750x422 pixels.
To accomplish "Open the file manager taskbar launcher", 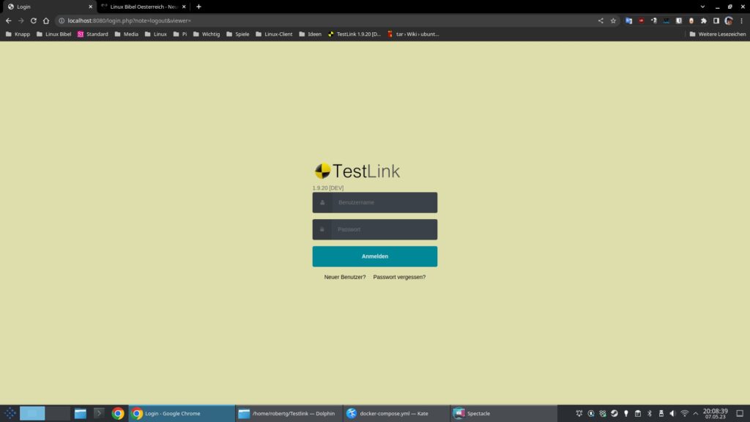I will pyautogui.click(x=81, y=413).
